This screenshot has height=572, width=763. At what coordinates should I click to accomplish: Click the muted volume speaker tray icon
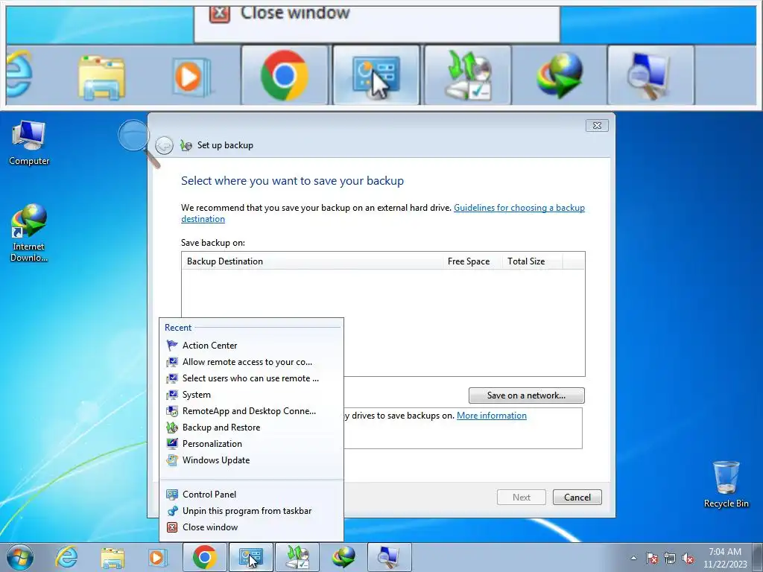coord(688,558)
